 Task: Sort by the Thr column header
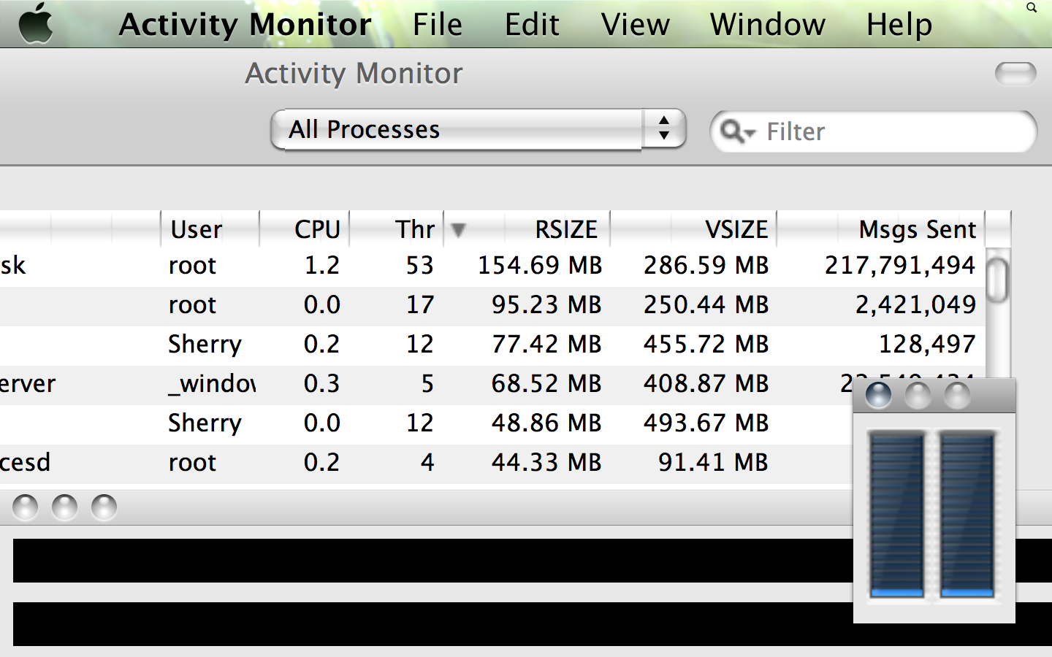pos(397,229)
